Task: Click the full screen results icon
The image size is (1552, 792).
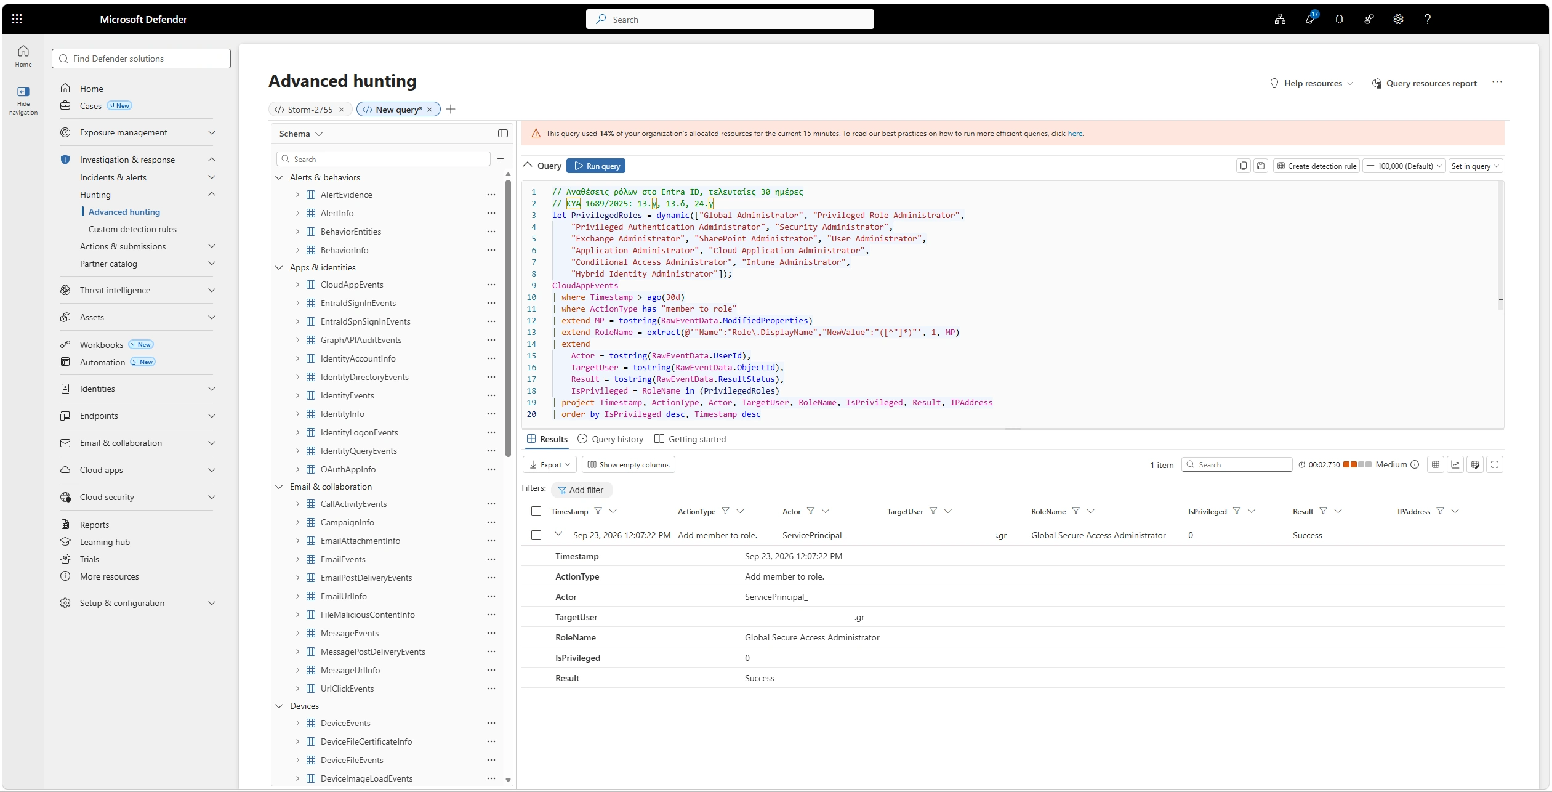Action: coord(1495,464)
